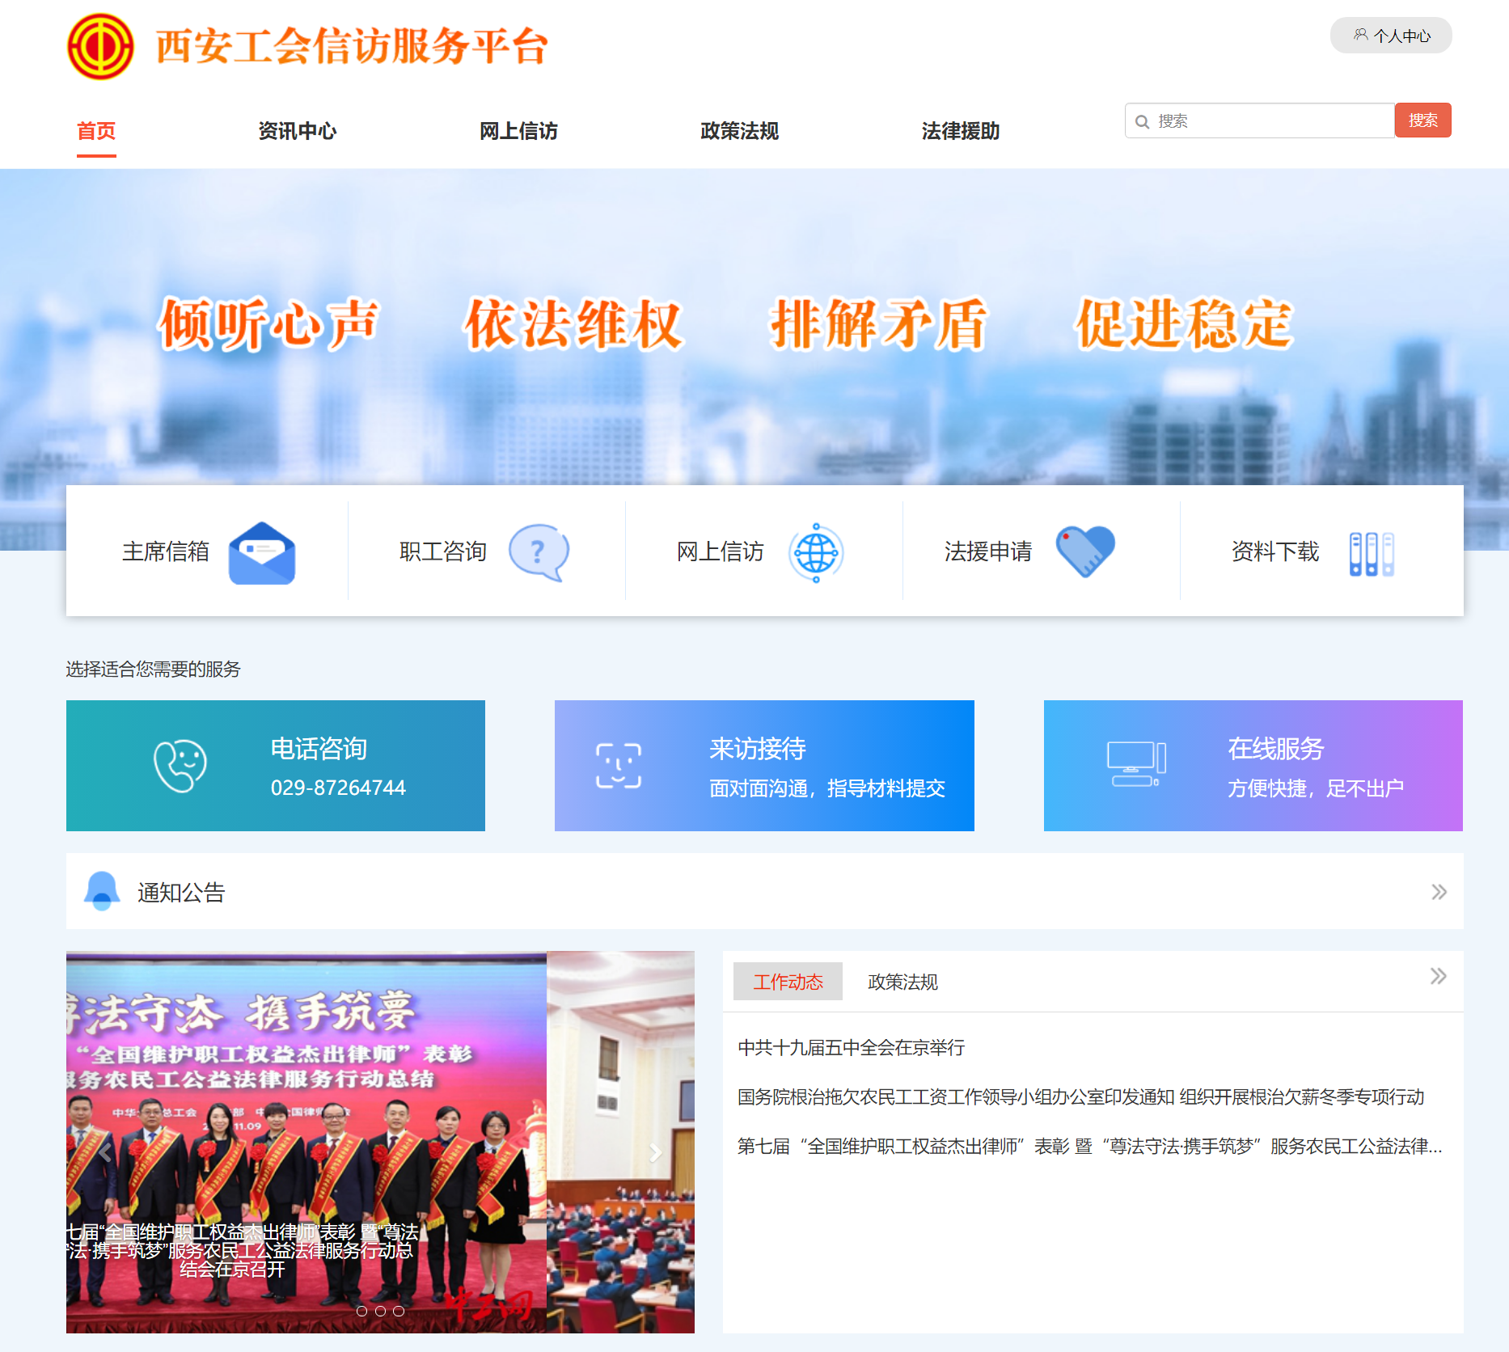This screenshot has height=1352, width=1509.
Task: Click the carousel previous arrow
Action: pos(104,1153)
